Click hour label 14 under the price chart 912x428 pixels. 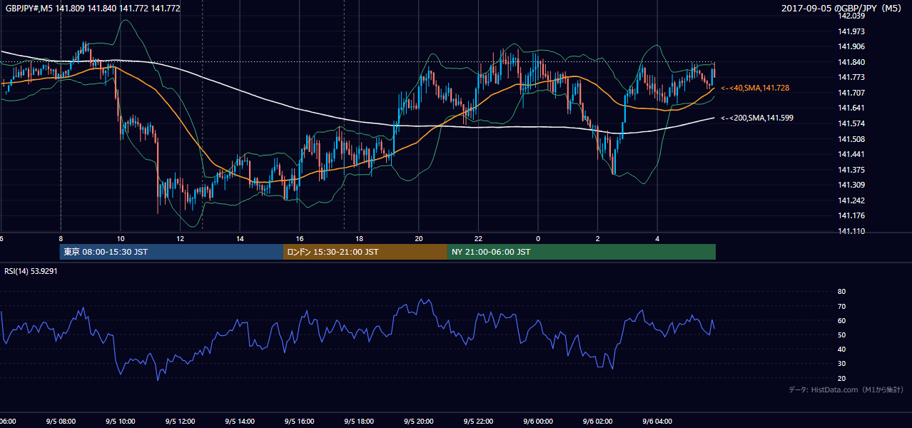click(x=240, y=239)
